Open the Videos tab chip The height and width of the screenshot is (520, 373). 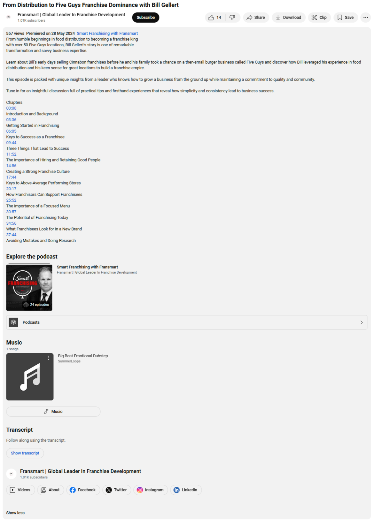[x=20, y=490]
